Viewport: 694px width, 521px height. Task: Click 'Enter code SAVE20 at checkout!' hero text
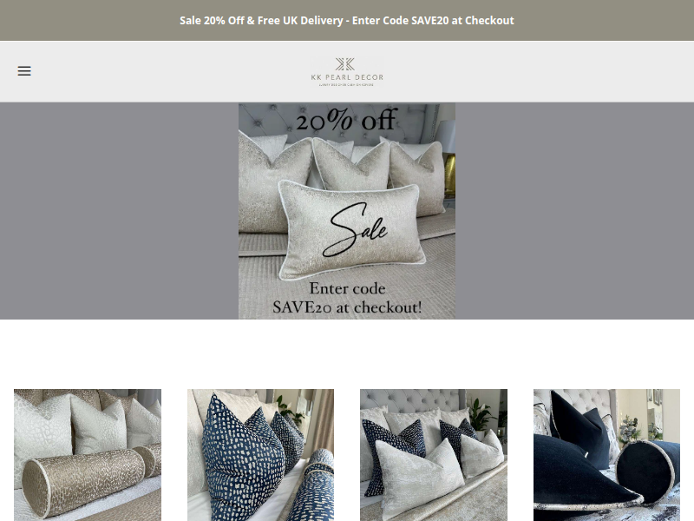[347, 298]
